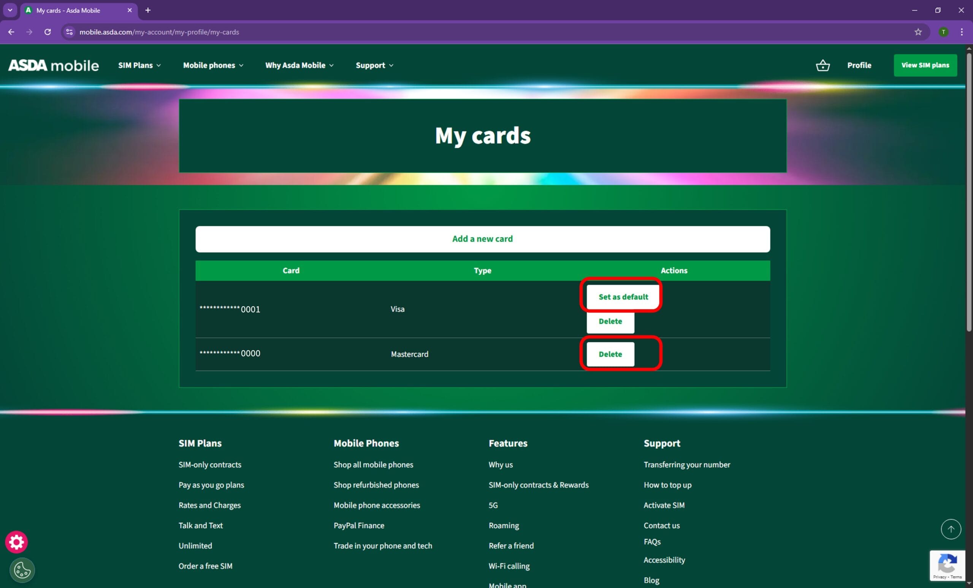Open the pink accessibility settings gear
The width and height of the screenshot is (973, 588).
point(16,542)
